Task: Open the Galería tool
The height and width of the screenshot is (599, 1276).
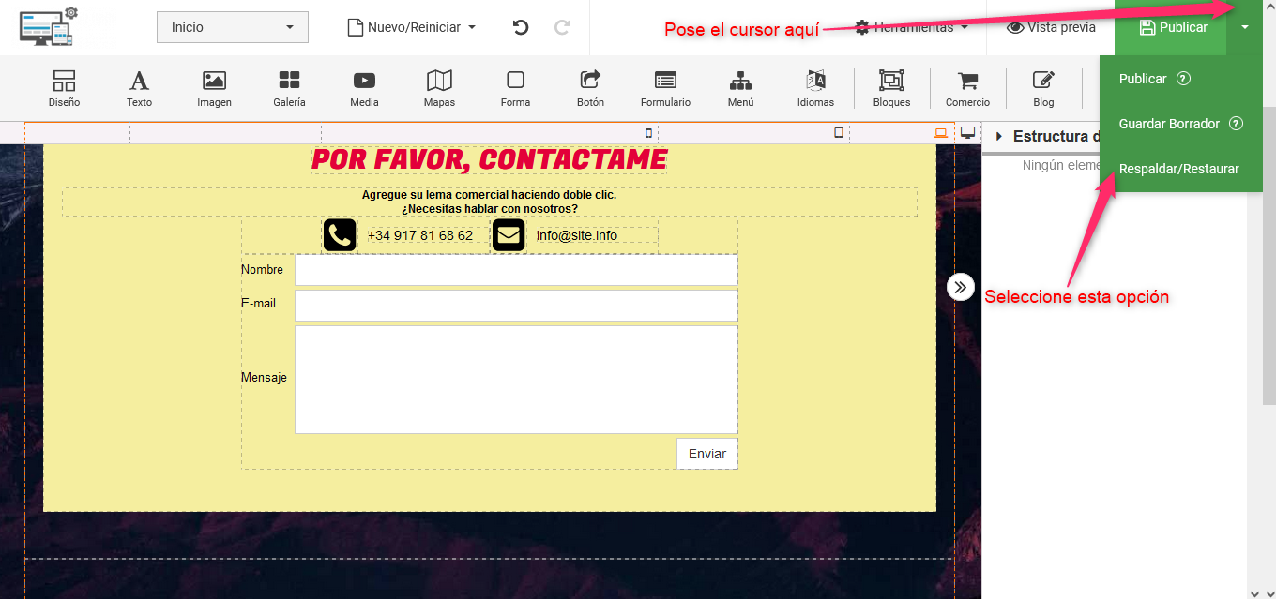Action: [x=289, y=89]
